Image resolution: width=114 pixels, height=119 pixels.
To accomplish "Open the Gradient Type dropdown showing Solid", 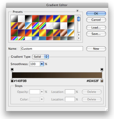I will pos(41,57).
